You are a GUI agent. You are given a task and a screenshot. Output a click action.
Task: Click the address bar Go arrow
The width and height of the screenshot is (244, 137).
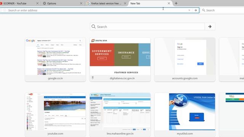pyautogui.click(x=196, y=10)
